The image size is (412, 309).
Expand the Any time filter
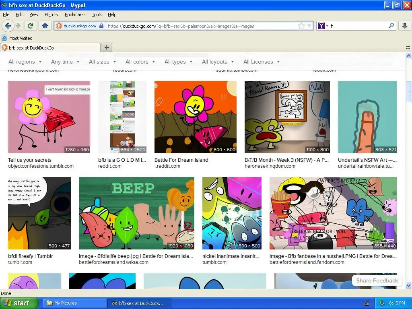[65, 62]
